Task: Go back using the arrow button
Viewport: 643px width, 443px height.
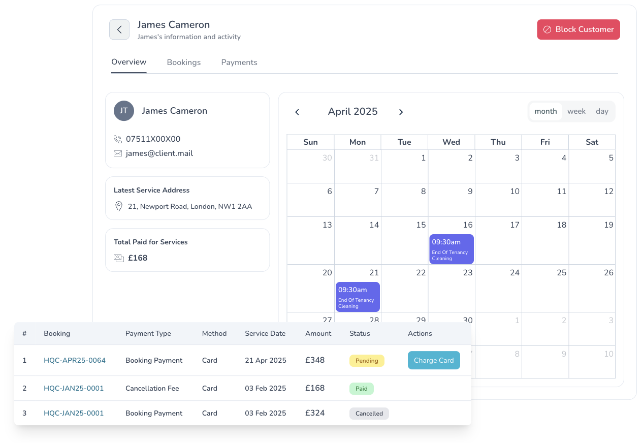Action: [119, 29]
